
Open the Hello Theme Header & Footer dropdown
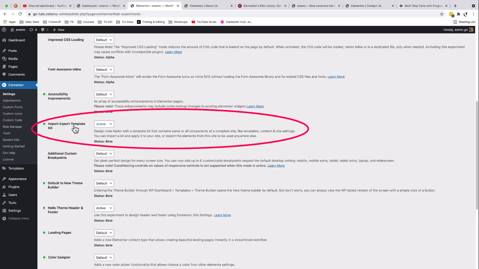(x=104, y=208)
